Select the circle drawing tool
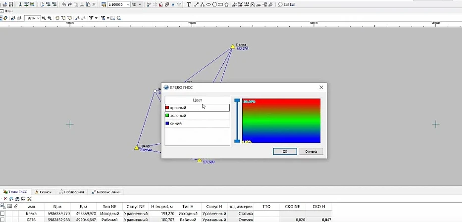Viewport: 462px width, 222px height. click(214, 4)
